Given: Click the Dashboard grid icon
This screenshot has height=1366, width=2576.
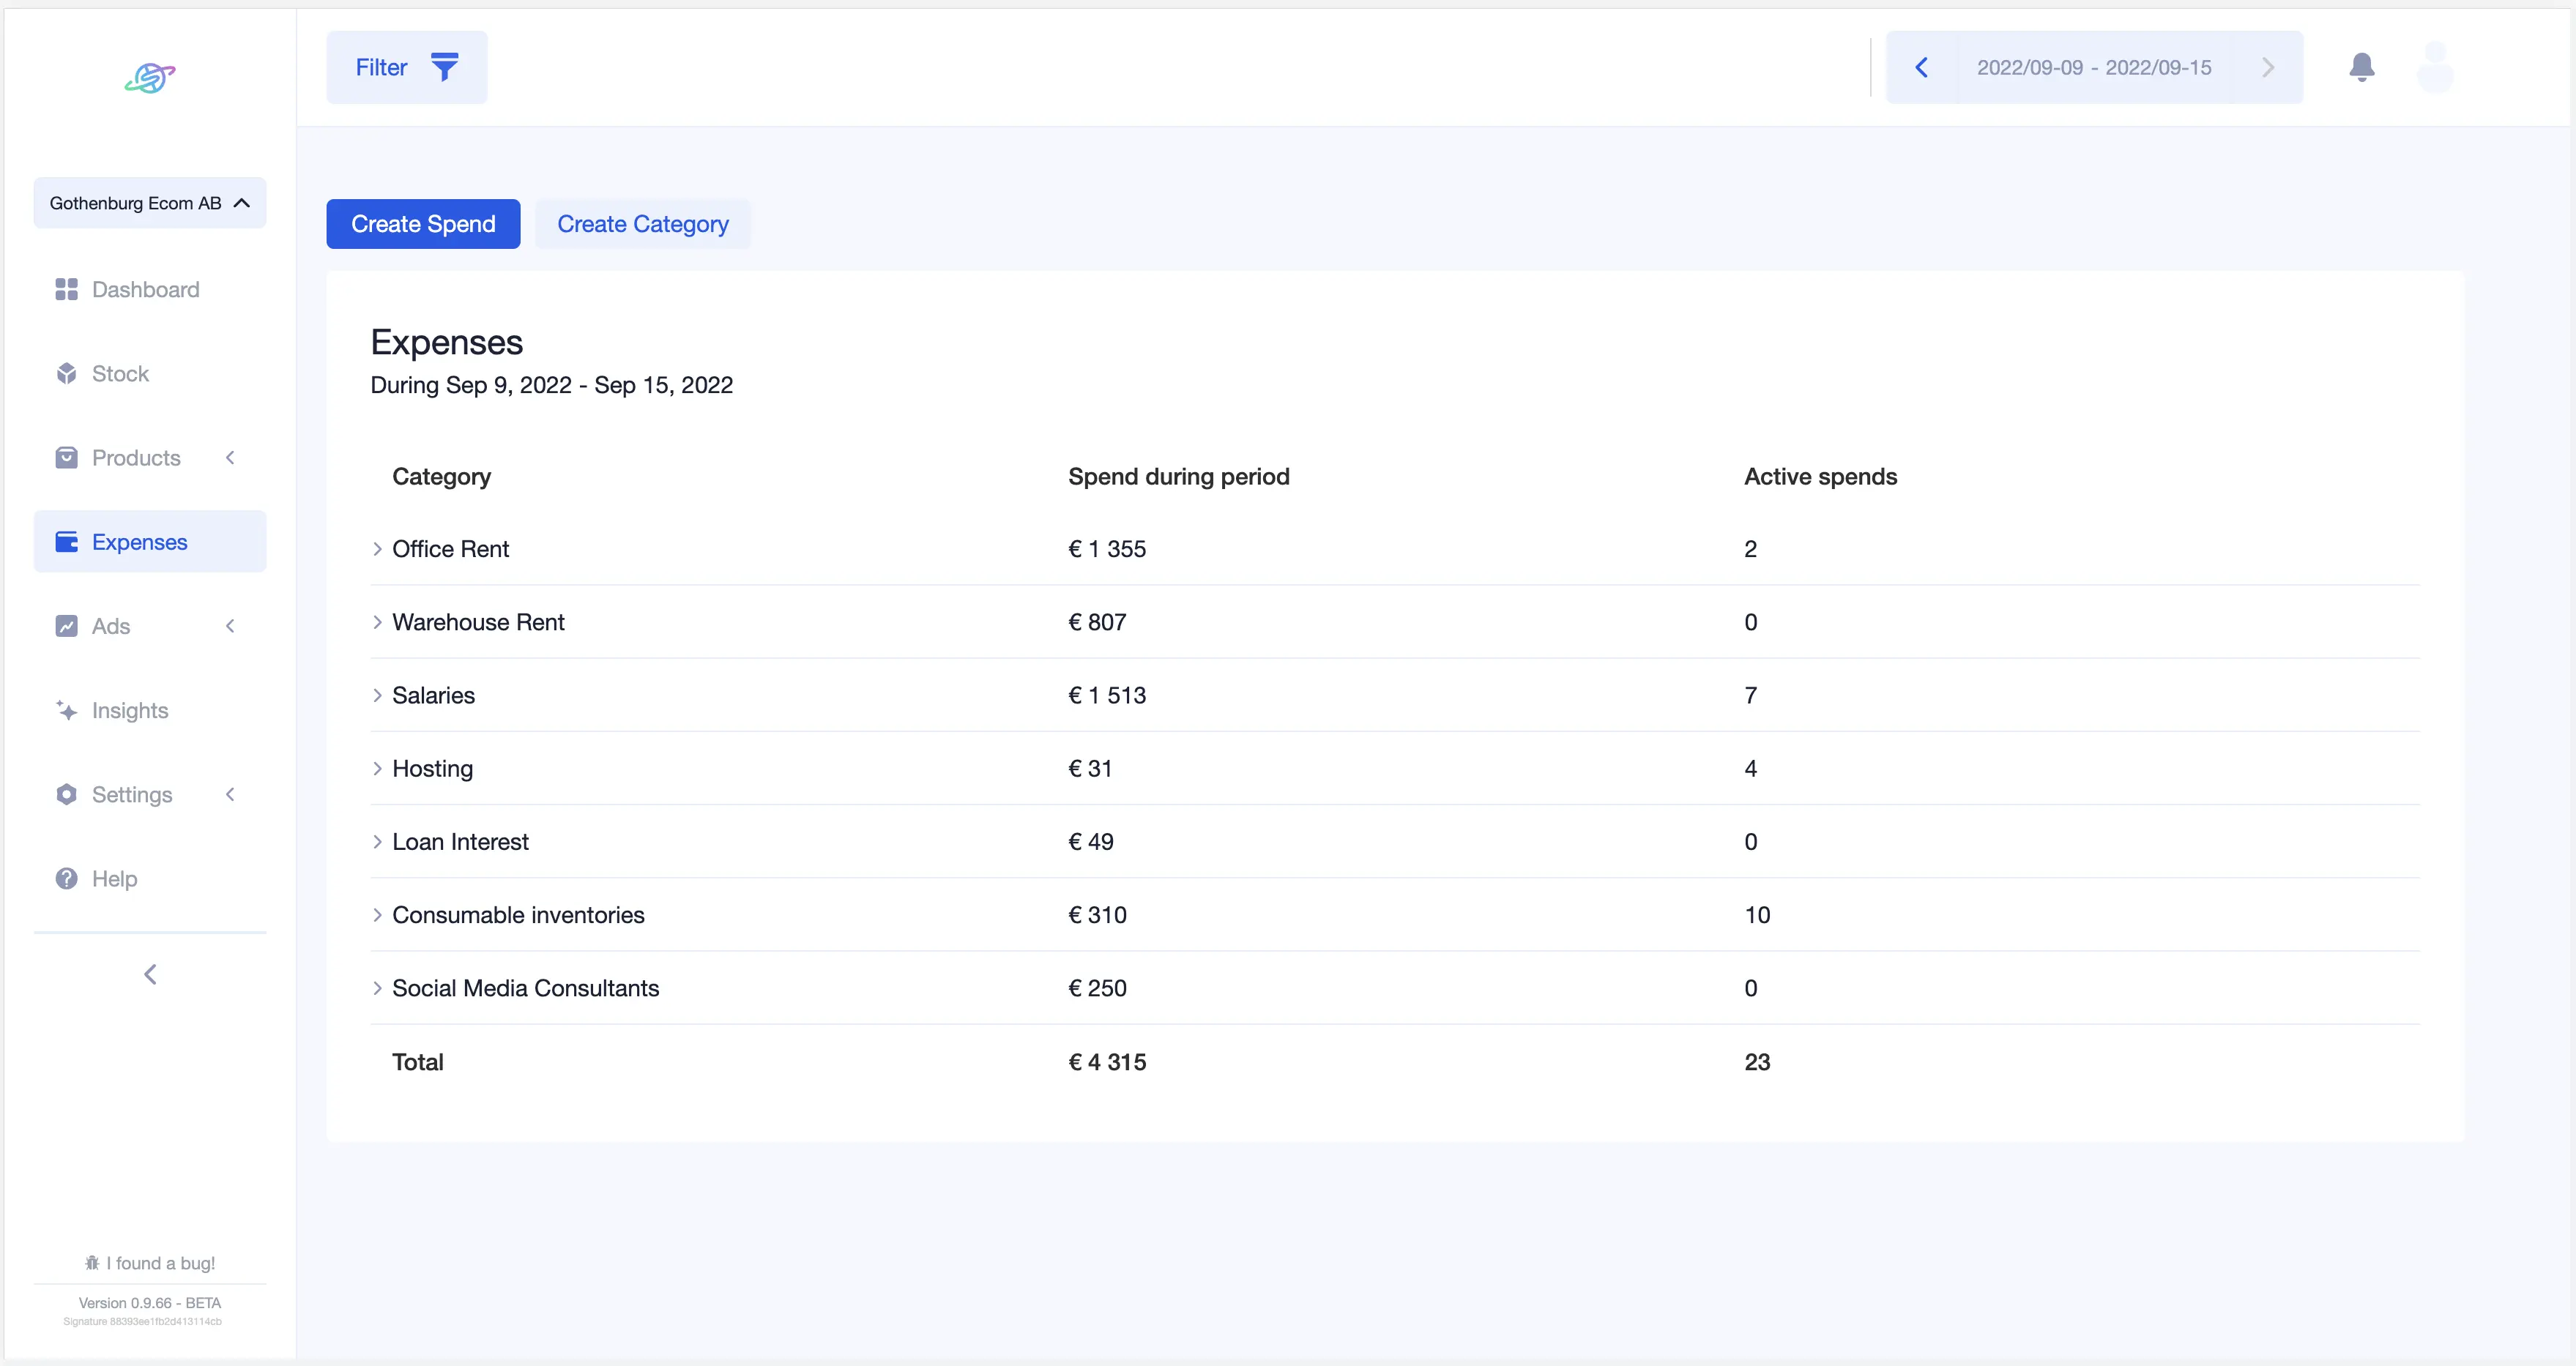Looking at the screenshot, I should pos(66,289).
